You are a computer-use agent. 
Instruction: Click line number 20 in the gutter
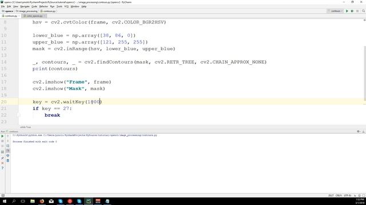click(4, 102)
